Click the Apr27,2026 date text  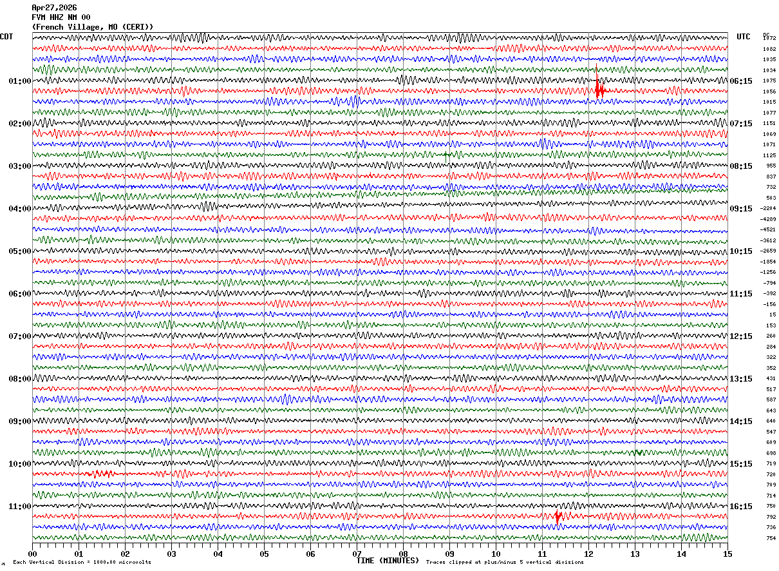coord(54,8)
